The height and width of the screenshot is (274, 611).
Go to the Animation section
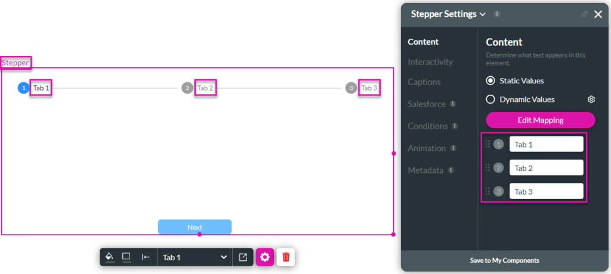pyautogui.click(x=427, y=148)
